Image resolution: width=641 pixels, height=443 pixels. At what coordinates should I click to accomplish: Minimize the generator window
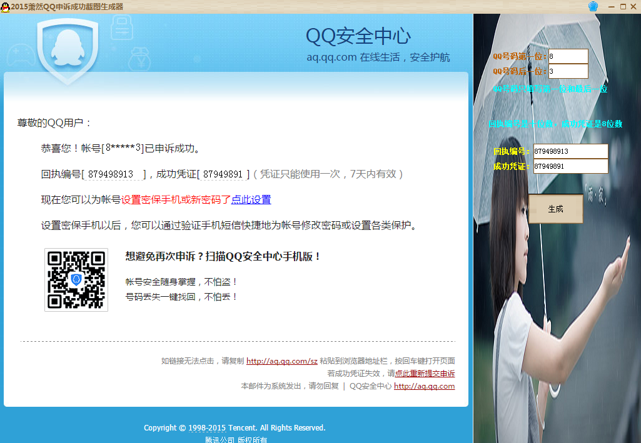pos(610,6)
